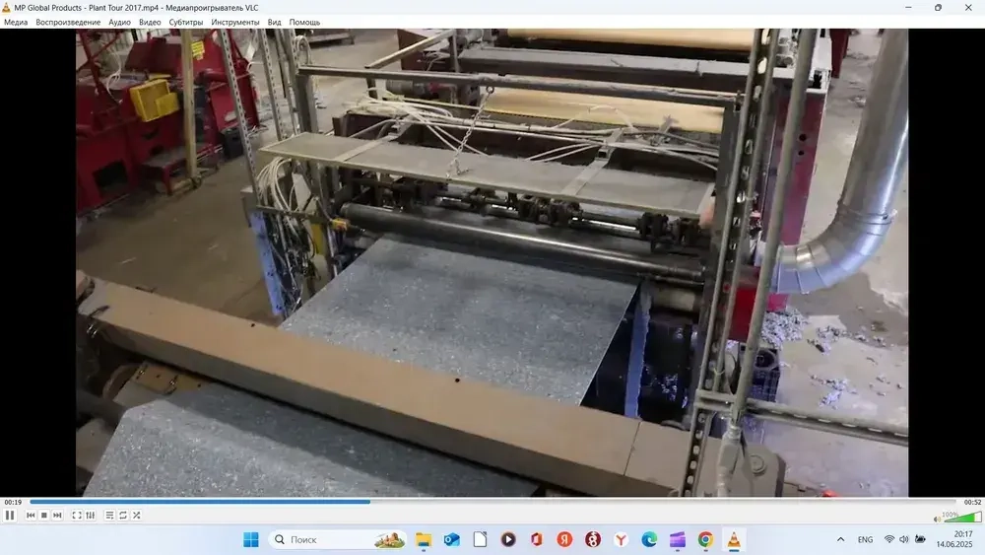The height and width of the screenshot is (555, 985).
Task: Skip to previous media item
Action: point(31,516)
